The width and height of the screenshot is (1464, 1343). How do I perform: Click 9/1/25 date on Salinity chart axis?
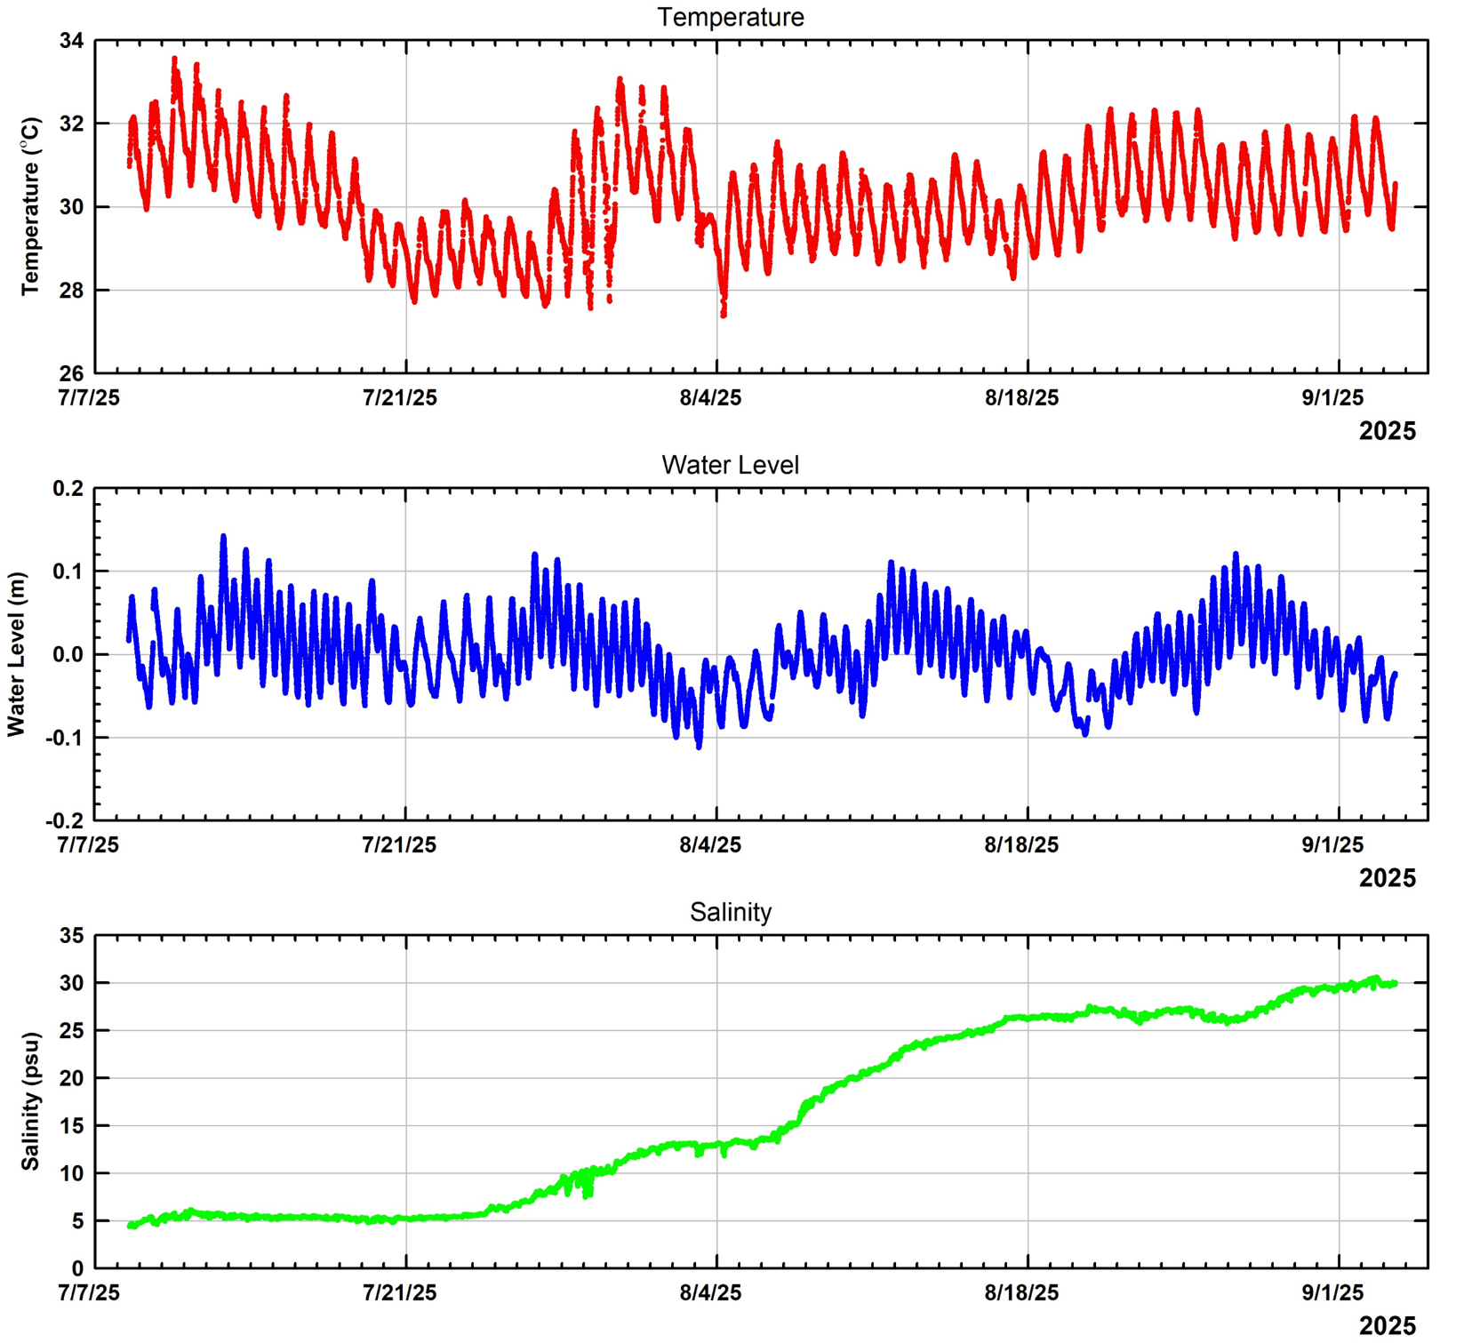point(1332,1292)
